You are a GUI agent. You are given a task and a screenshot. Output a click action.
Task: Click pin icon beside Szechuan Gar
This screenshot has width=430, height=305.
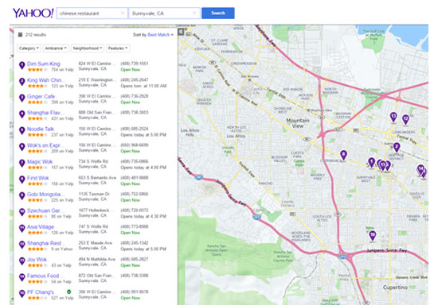click(x=22, y=212)
